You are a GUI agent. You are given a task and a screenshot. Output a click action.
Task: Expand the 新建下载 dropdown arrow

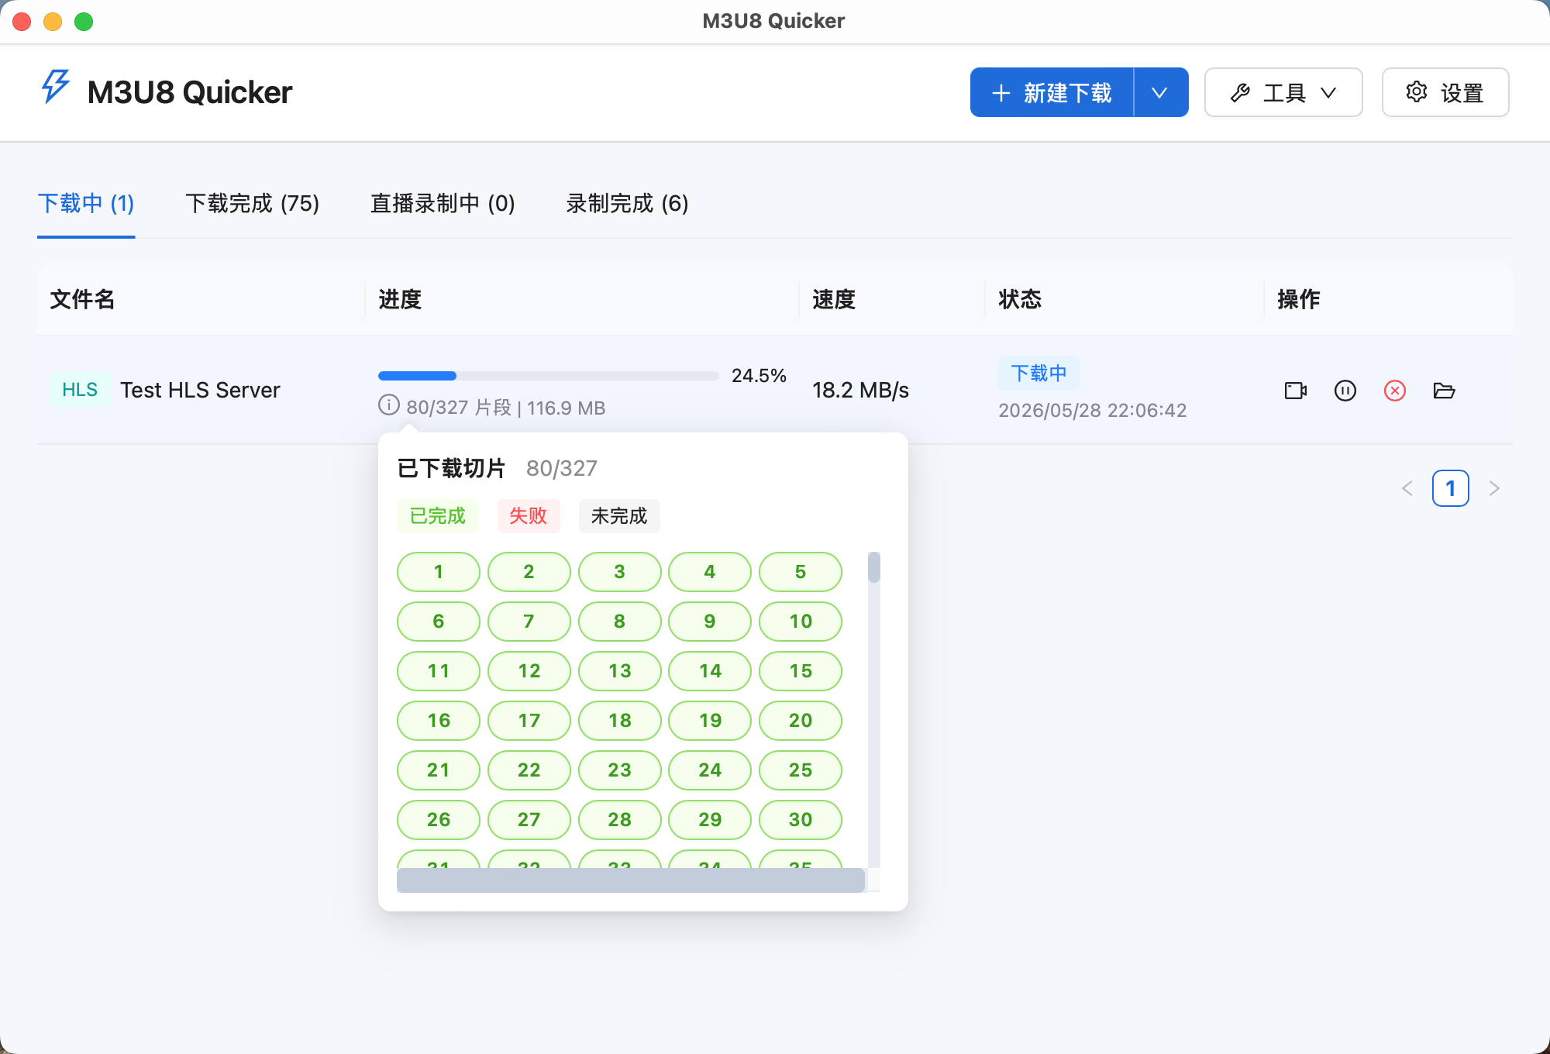click(1160, 92)
